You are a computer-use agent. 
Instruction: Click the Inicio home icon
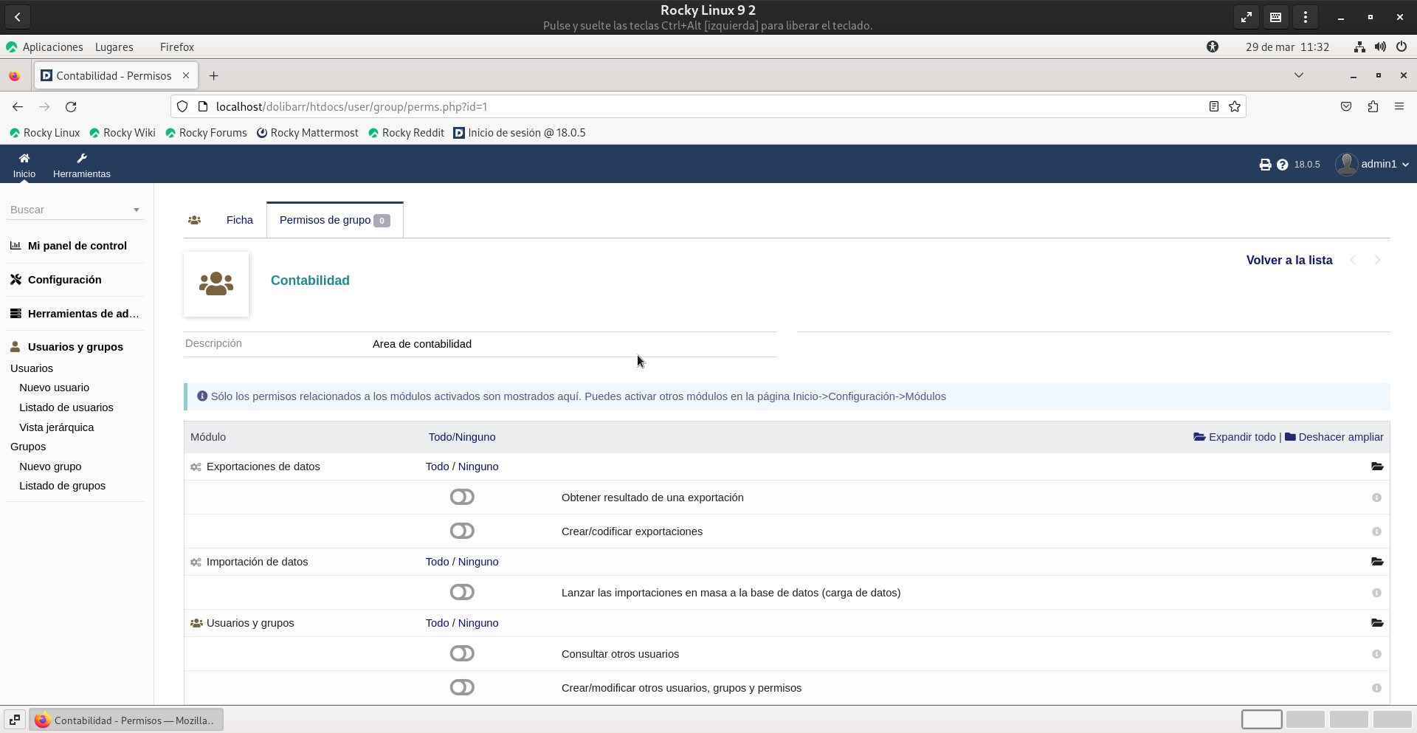(24, 159)
